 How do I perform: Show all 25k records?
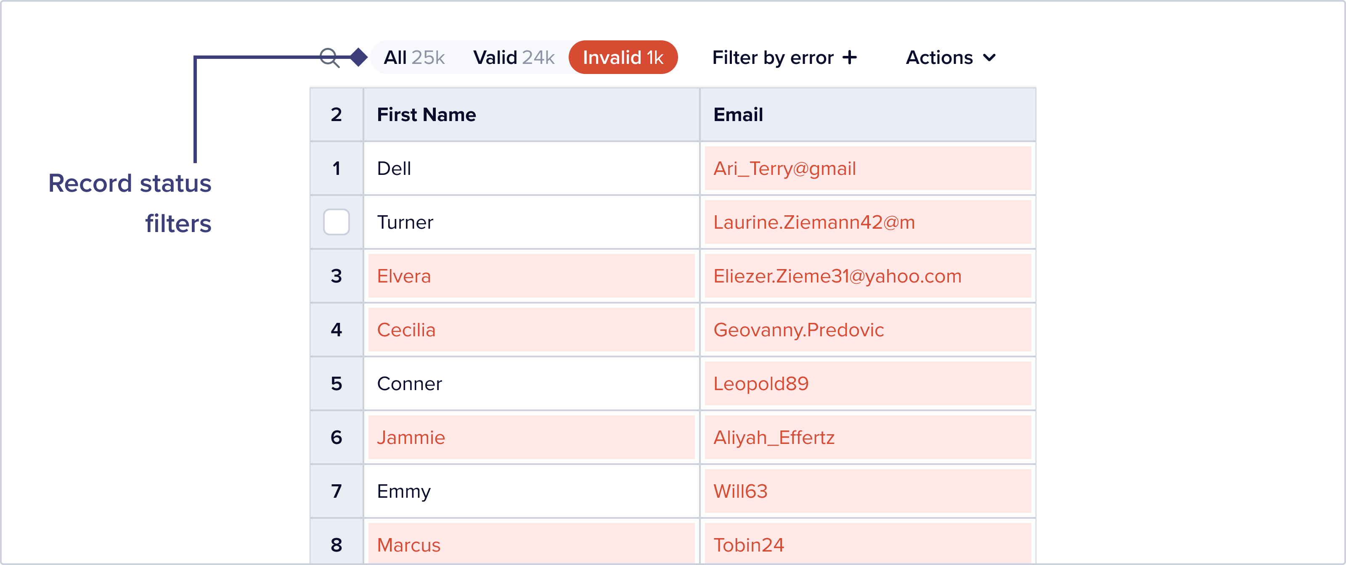414,58
